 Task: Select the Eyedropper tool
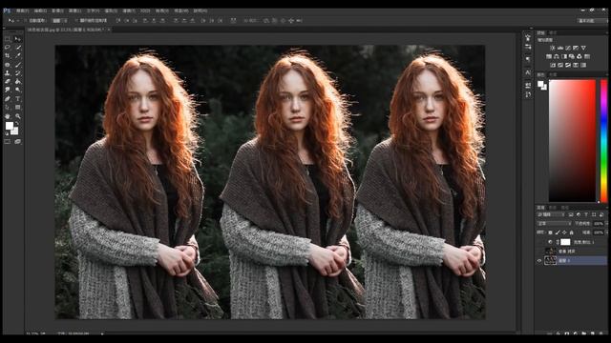(x=18, y=55)
